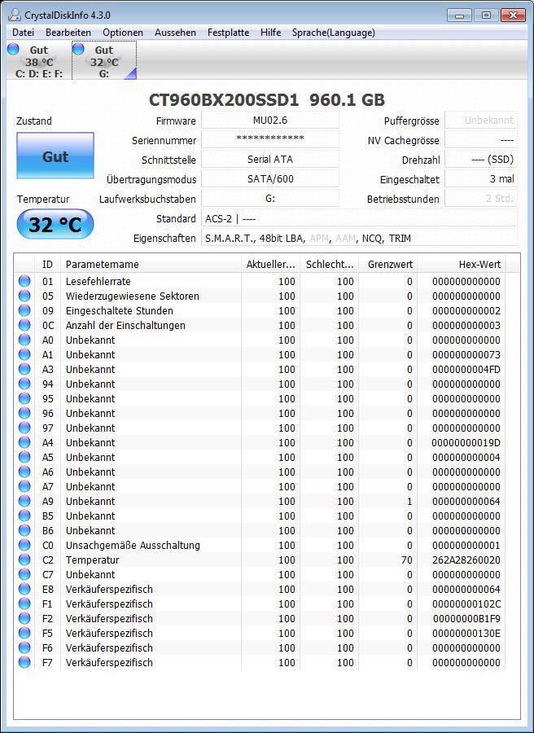Click the status orb in row F1

tap(24, 604)
